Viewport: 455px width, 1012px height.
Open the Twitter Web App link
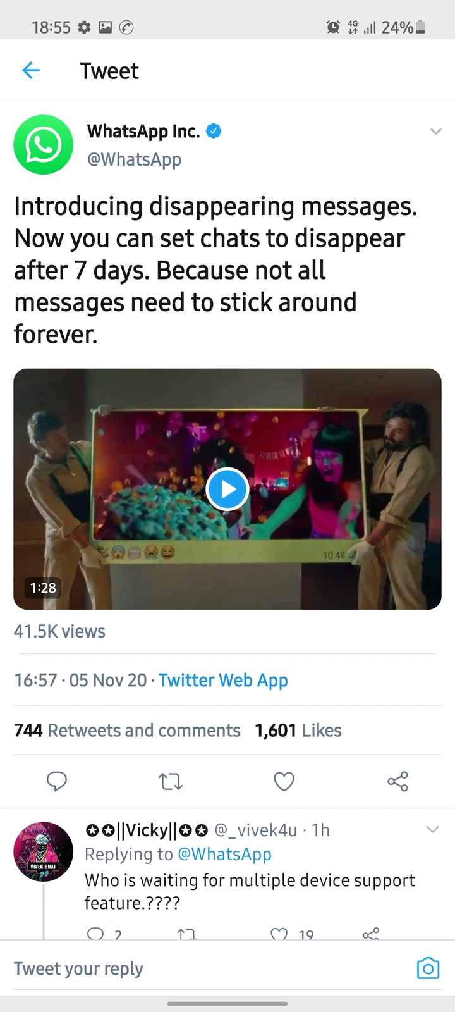click(x=223, y=680)
